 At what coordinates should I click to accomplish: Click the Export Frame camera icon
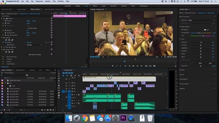point(154,66)
